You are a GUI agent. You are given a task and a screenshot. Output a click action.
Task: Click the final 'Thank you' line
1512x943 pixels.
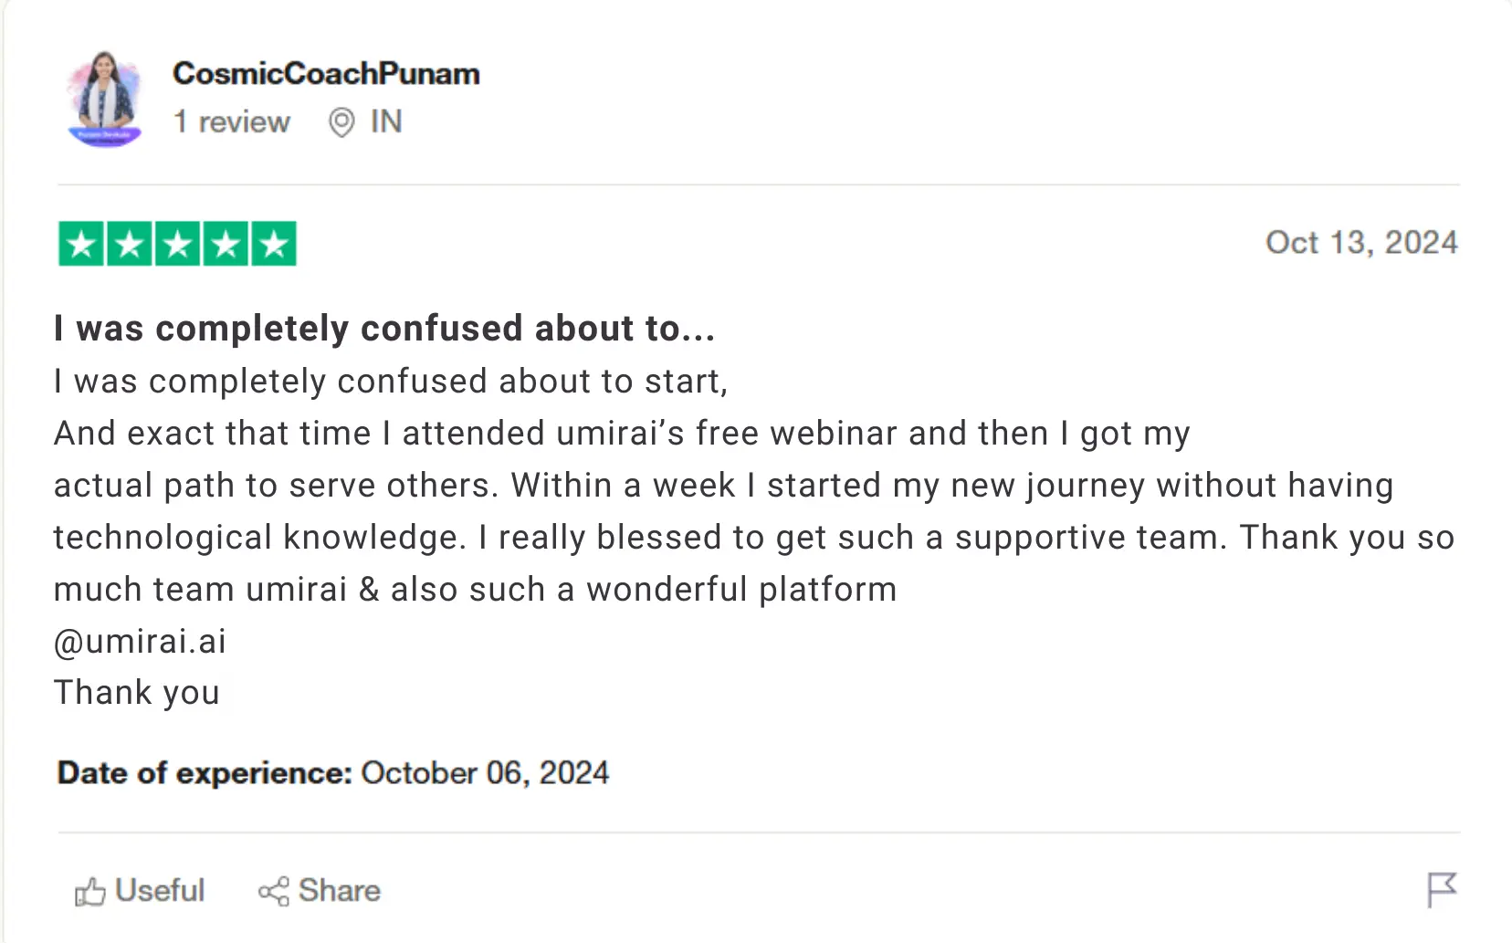[x=137, y=693]
